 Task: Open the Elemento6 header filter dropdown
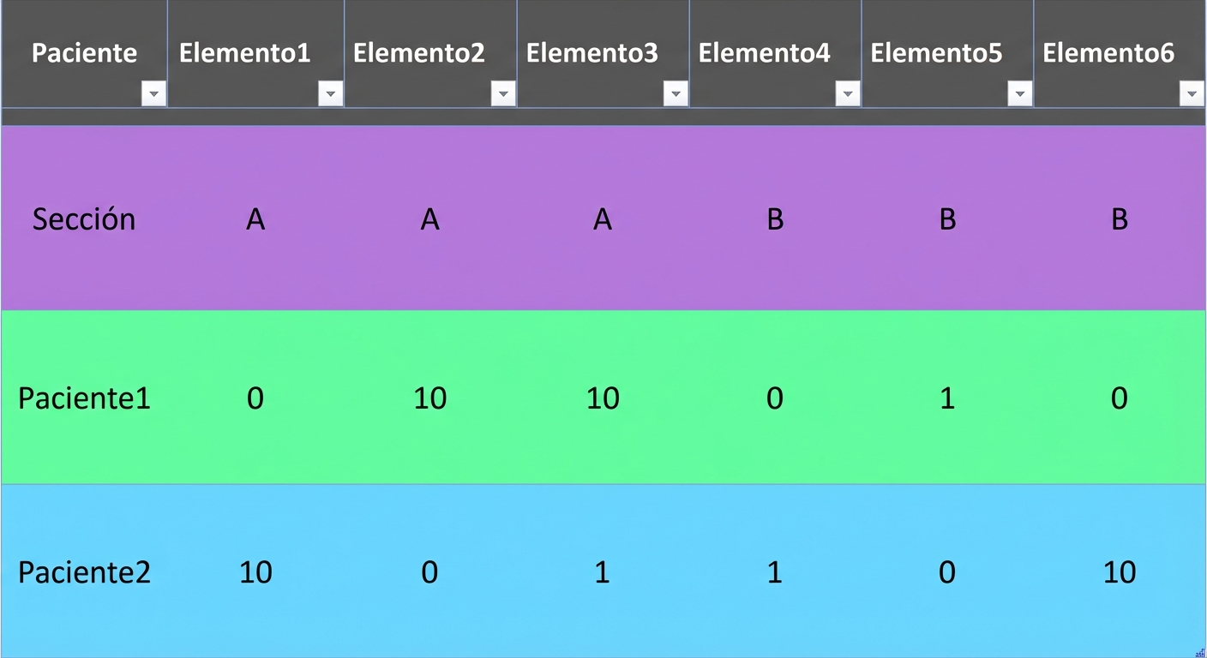click(x=1192, y=93)
